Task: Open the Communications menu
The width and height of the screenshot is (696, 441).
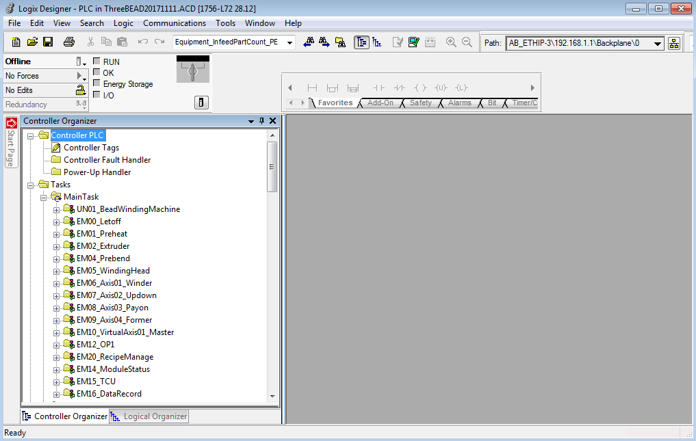Action: pyautogui.click(x=175, y=23)
